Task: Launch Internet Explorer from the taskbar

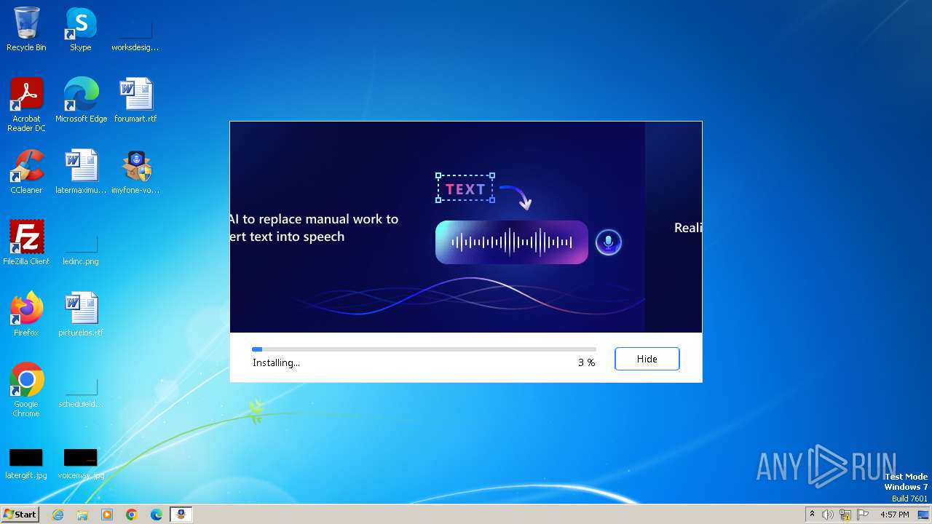Action: click(x=58, y=515)
